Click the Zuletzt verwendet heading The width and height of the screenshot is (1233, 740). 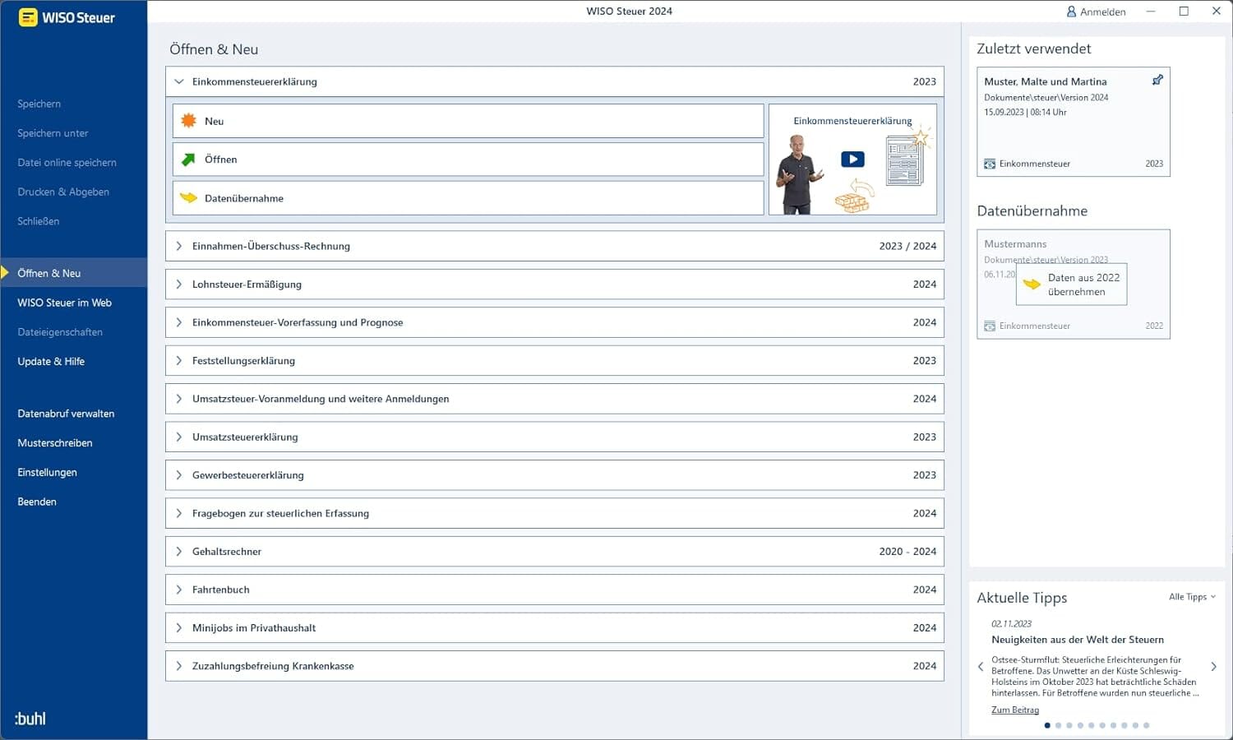tap(1034, 49)
